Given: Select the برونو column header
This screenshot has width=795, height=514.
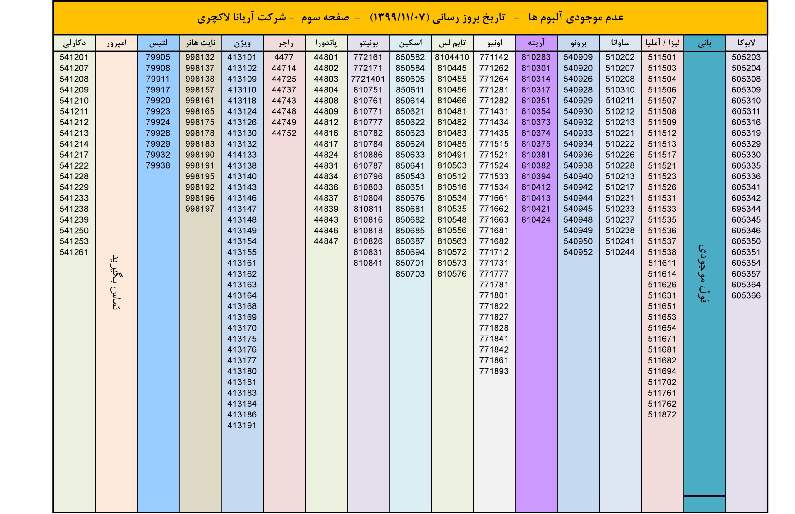Looking at the screenshot, I should [x=578, y=43].
